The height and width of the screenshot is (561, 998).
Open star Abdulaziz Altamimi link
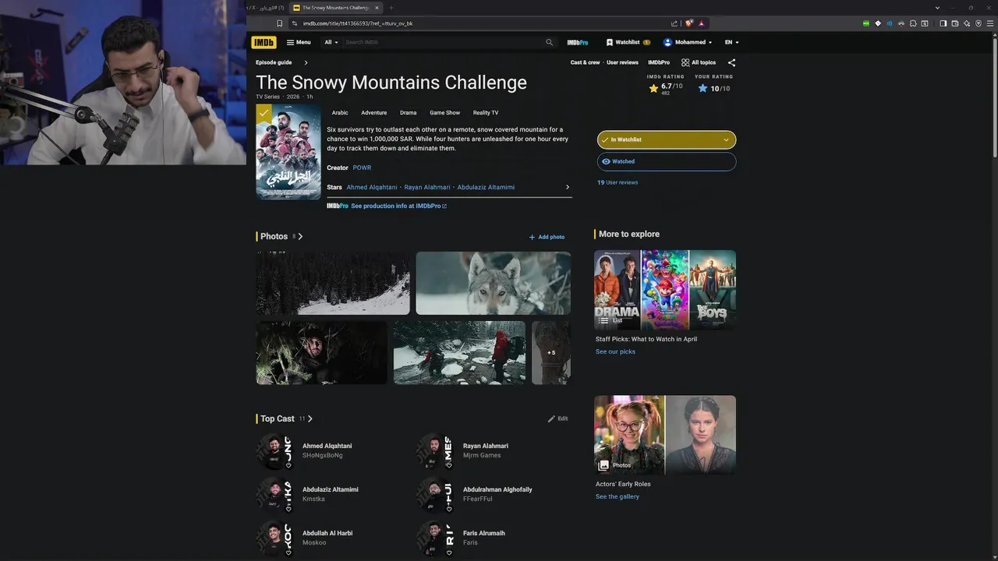pyautogui.click(x=486, y=187)
